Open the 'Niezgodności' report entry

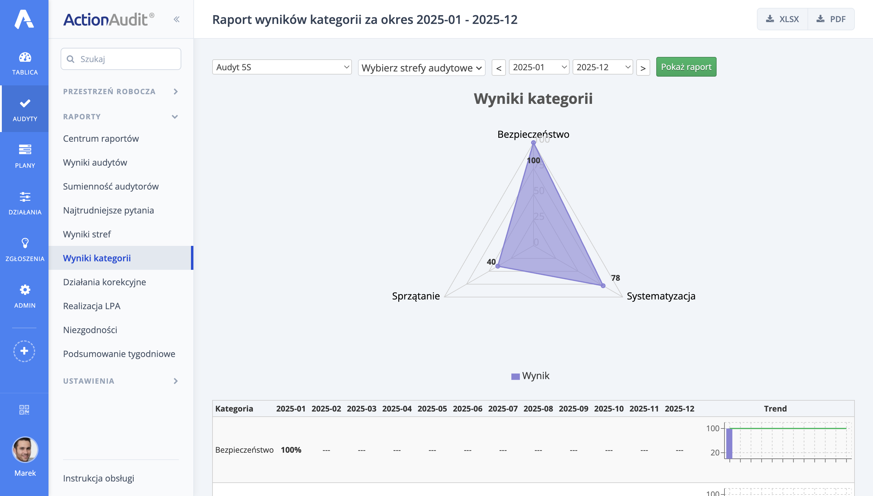pyautogui.click(x=90, y=329)
